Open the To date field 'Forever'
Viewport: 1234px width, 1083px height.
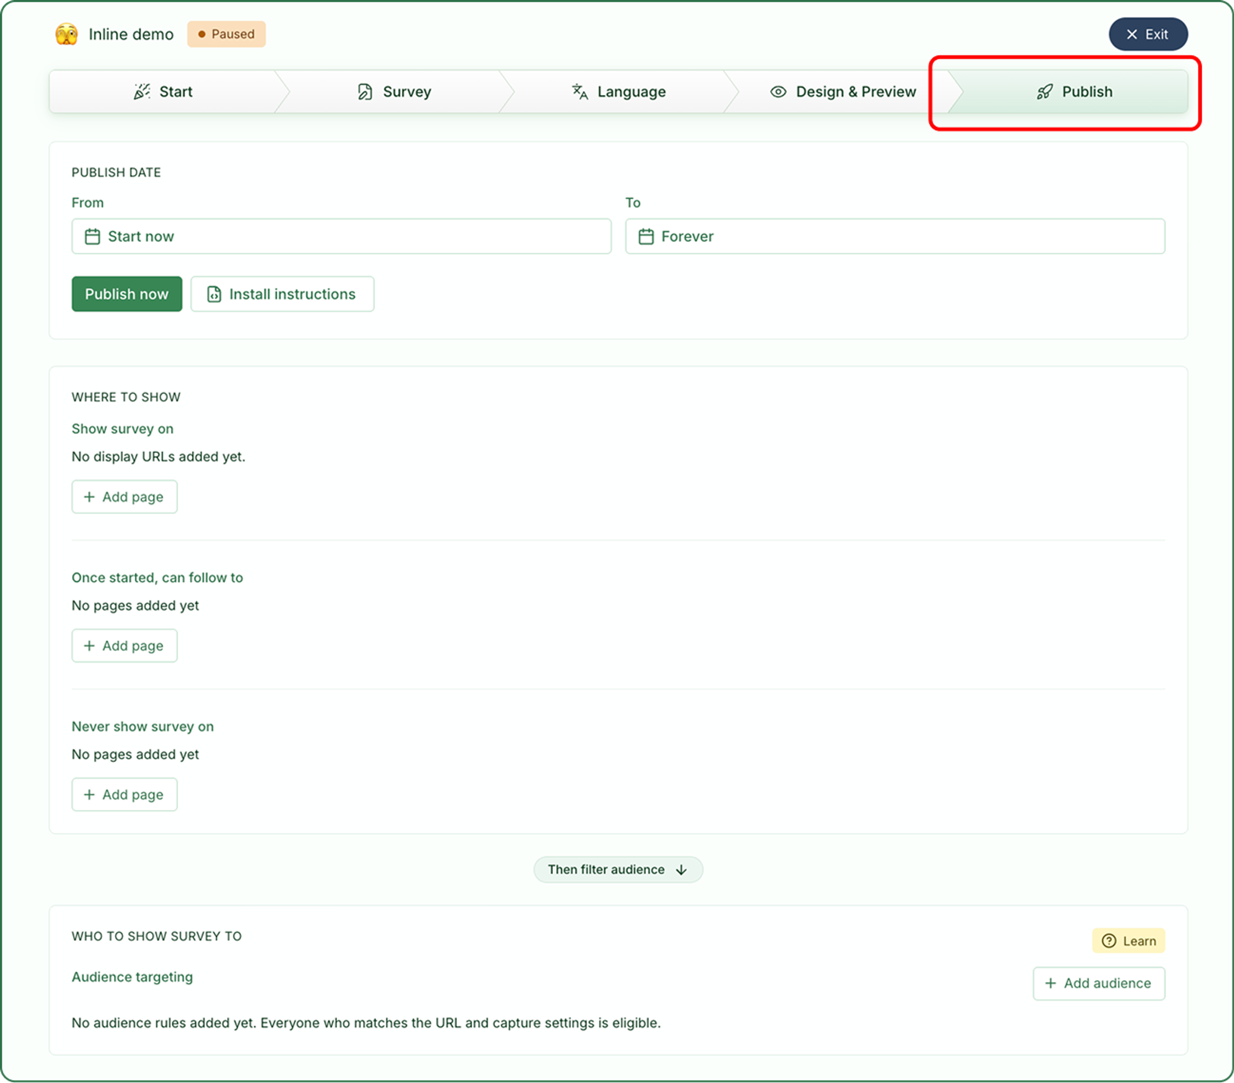pos(895,237)
